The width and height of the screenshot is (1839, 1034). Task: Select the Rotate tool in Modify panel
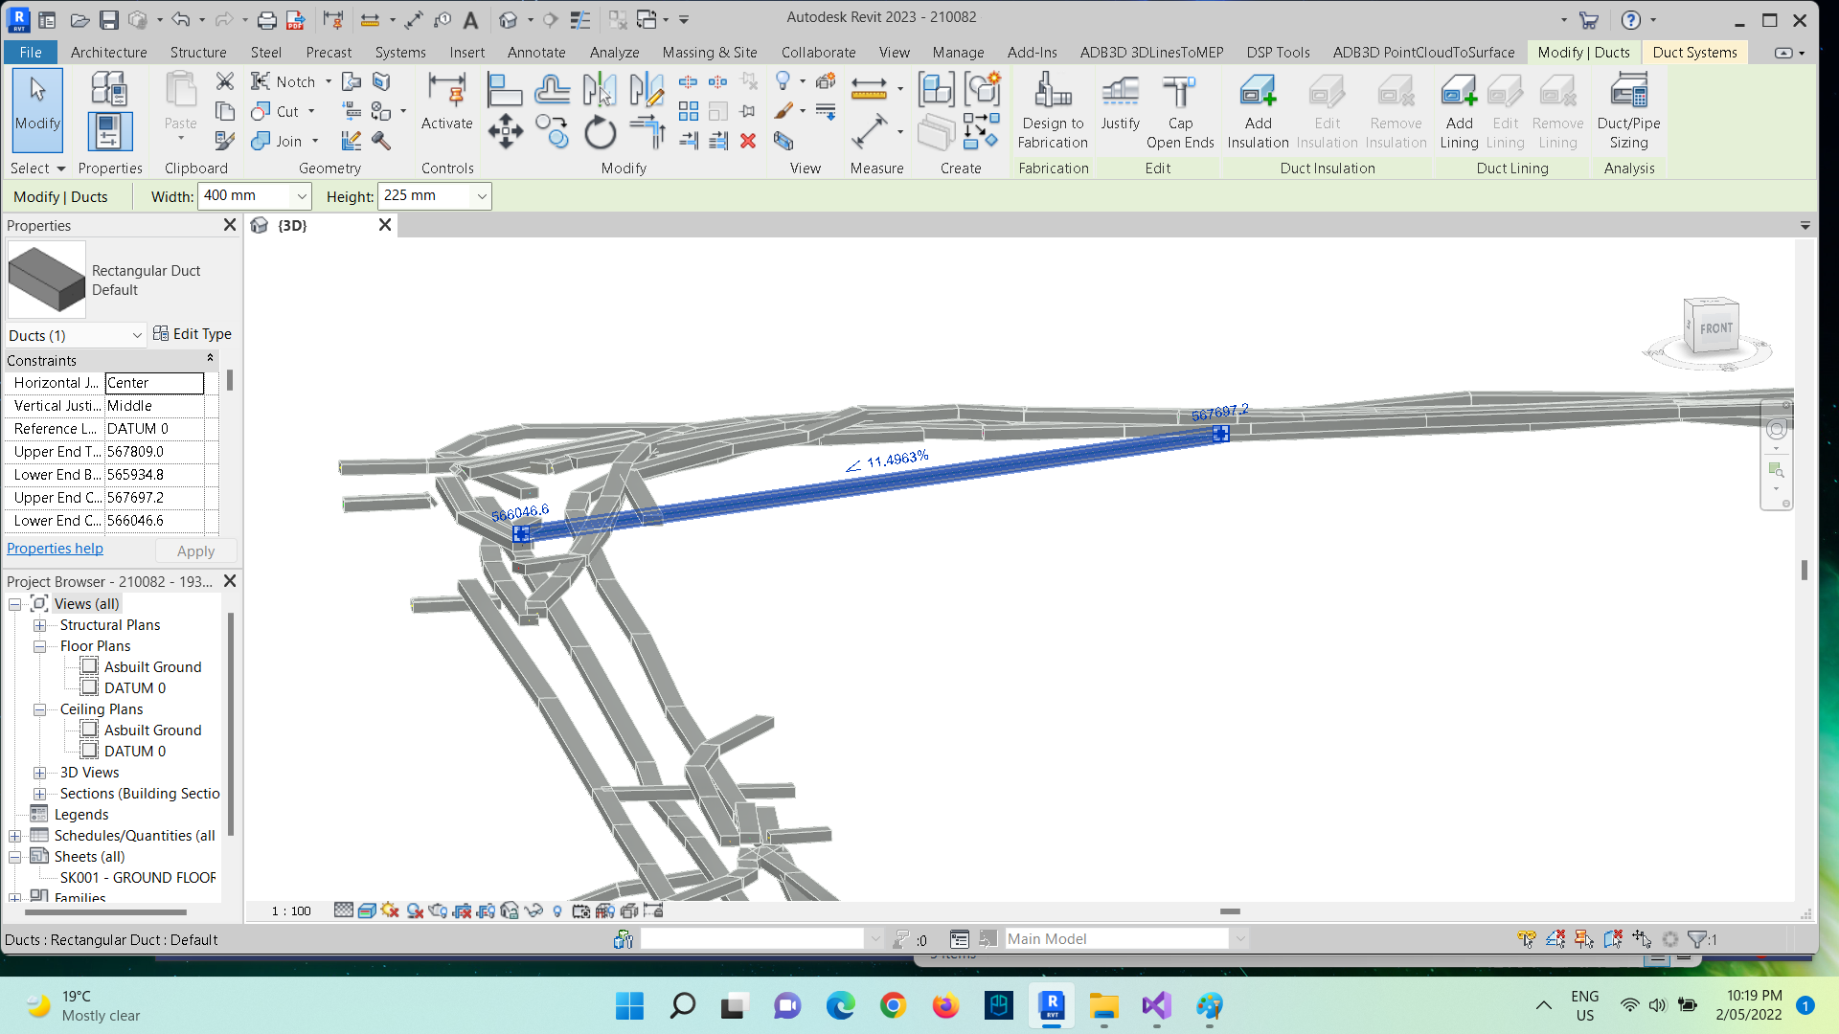601,132
